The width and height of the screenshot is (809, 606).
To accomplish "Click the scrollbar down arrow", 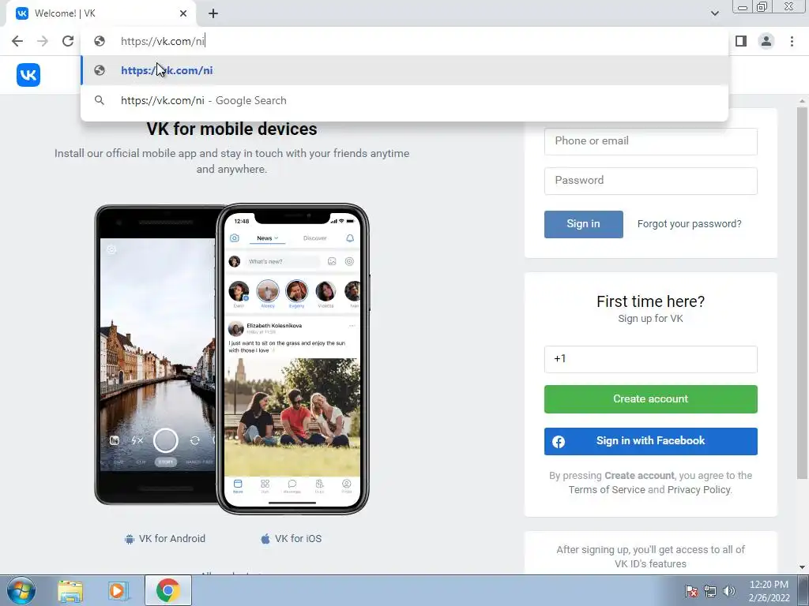I will [802, 567].
